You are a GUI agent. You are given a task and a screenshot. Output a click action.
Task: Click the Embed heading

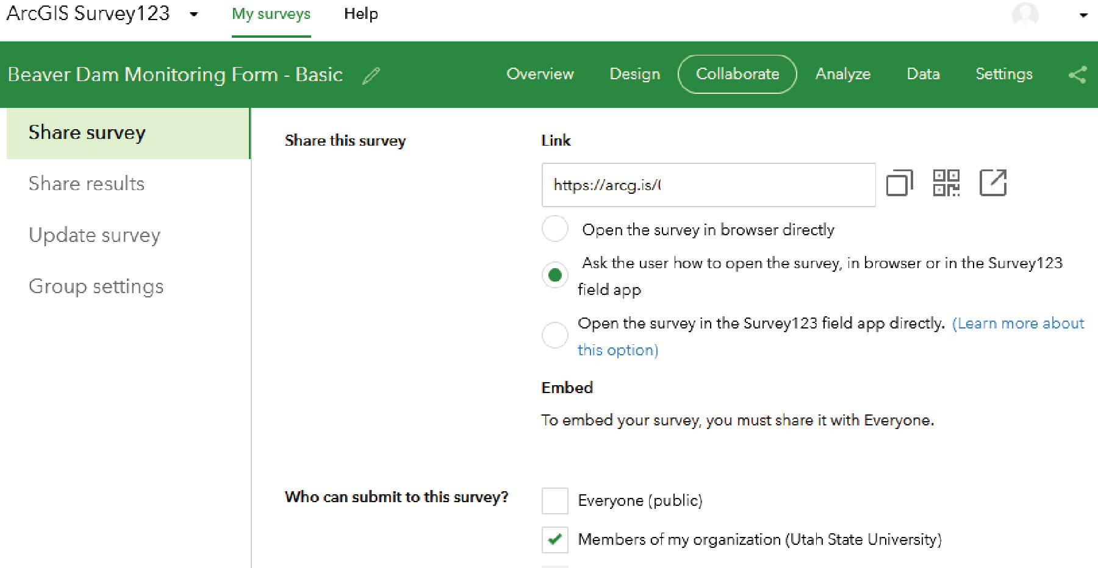[x=567, y=388]
